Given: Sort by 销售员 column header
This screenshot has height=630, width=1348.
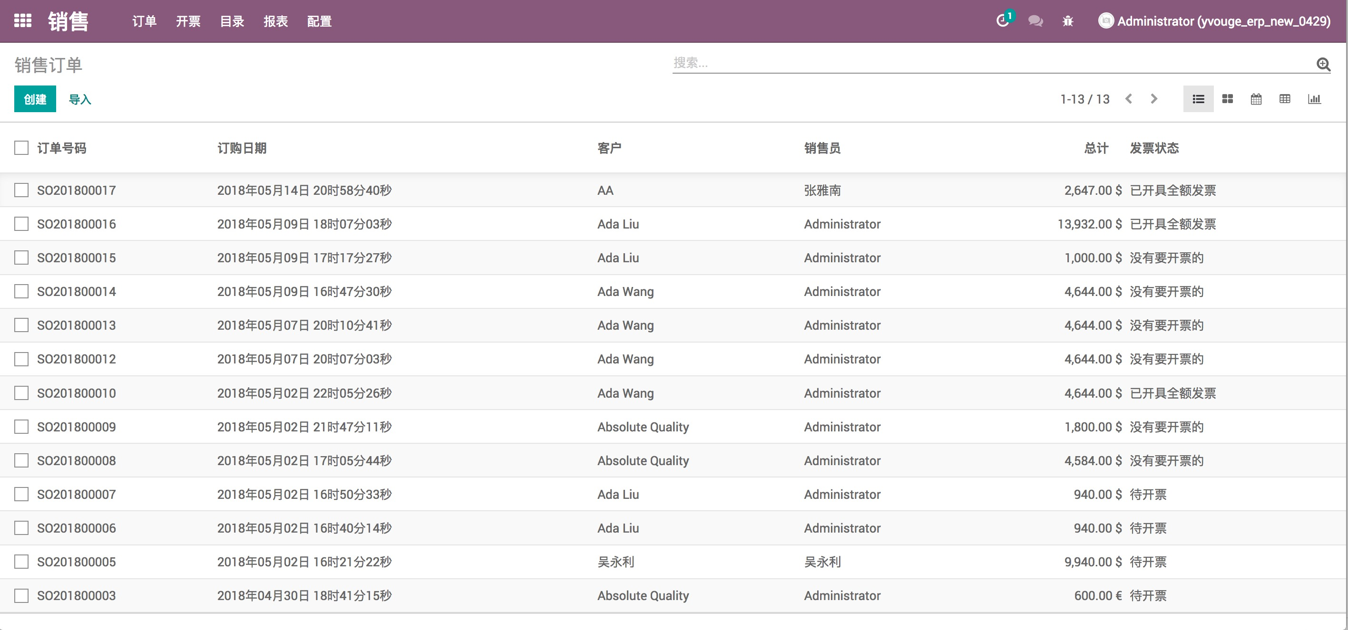Looking at the screenshot, I should (822, 148).
